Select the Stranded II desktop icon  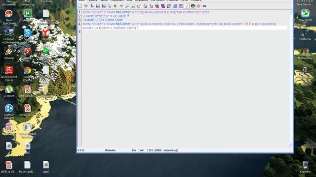[x=305, y=16]
